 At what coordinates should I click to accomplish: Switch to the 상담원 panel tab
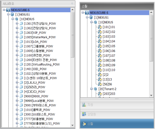[x=117, y=114]
